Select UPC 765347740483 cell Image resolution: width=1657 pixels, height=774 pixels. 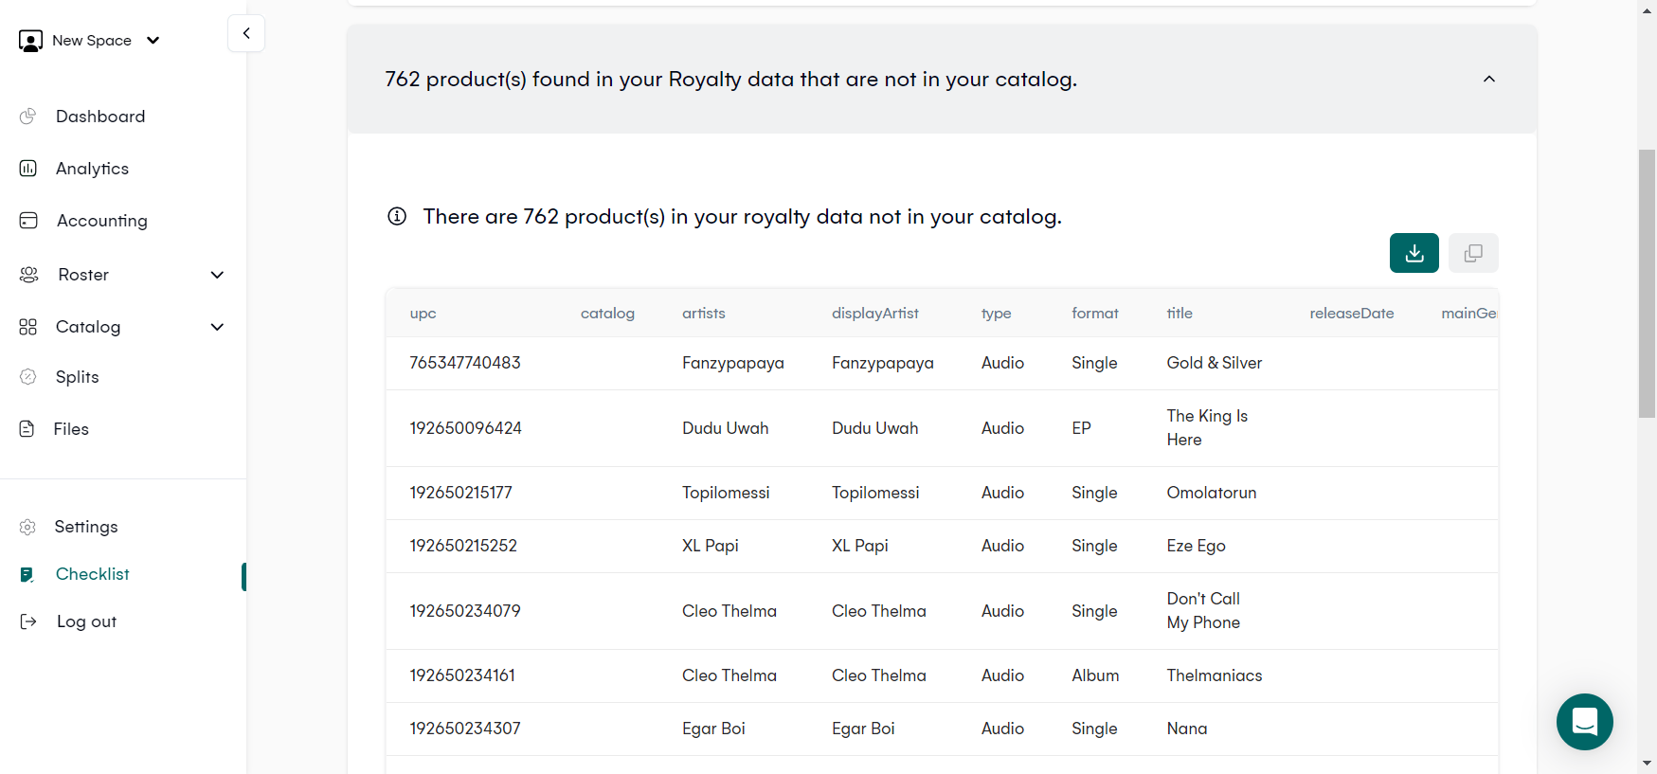coord(465,363)
